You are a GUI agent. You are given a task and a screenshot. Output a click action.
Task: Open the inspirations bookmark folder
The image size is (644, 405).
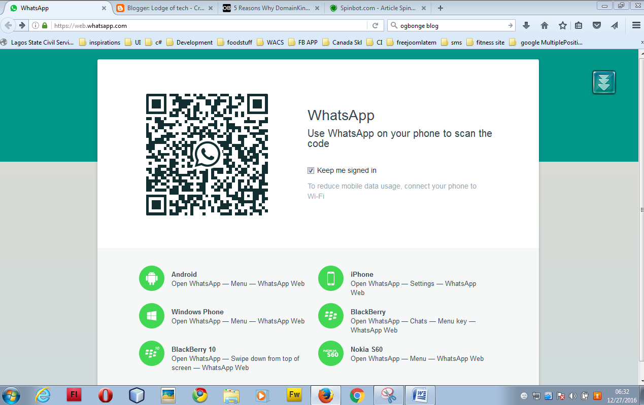pyautogui.click(x=100, y=43)
